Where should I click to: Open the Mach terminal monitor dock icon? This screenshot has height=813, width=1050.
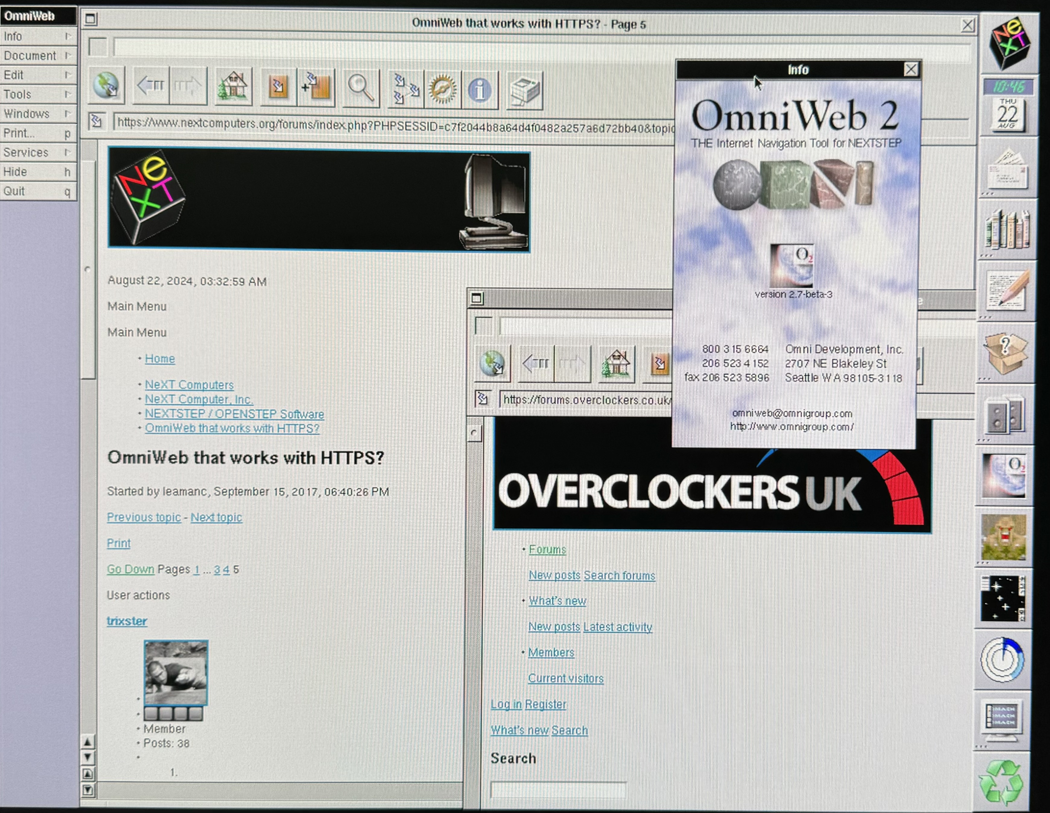pyautogui.click(x=1002, y=721)
